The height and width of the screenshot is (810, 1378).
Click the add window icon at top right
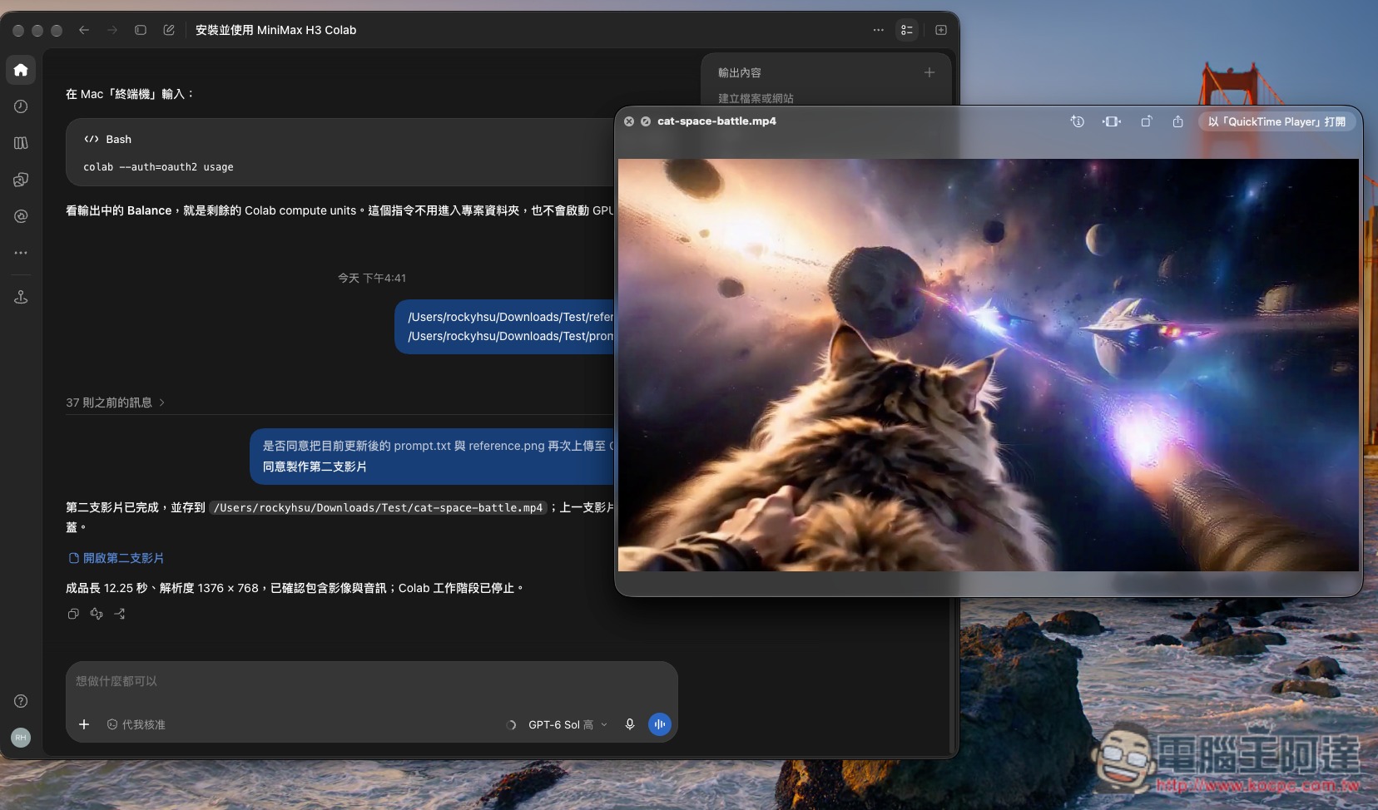[x=941, y=30]
